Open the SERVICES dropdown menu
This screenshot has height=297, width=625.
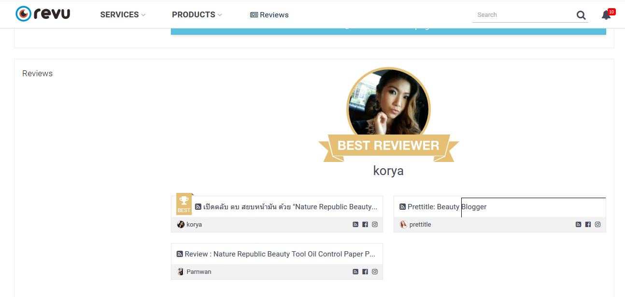tap(123, 15)
